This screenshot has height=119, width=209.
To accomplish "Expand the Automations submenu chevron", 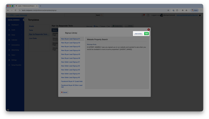I will click(22, 45).
